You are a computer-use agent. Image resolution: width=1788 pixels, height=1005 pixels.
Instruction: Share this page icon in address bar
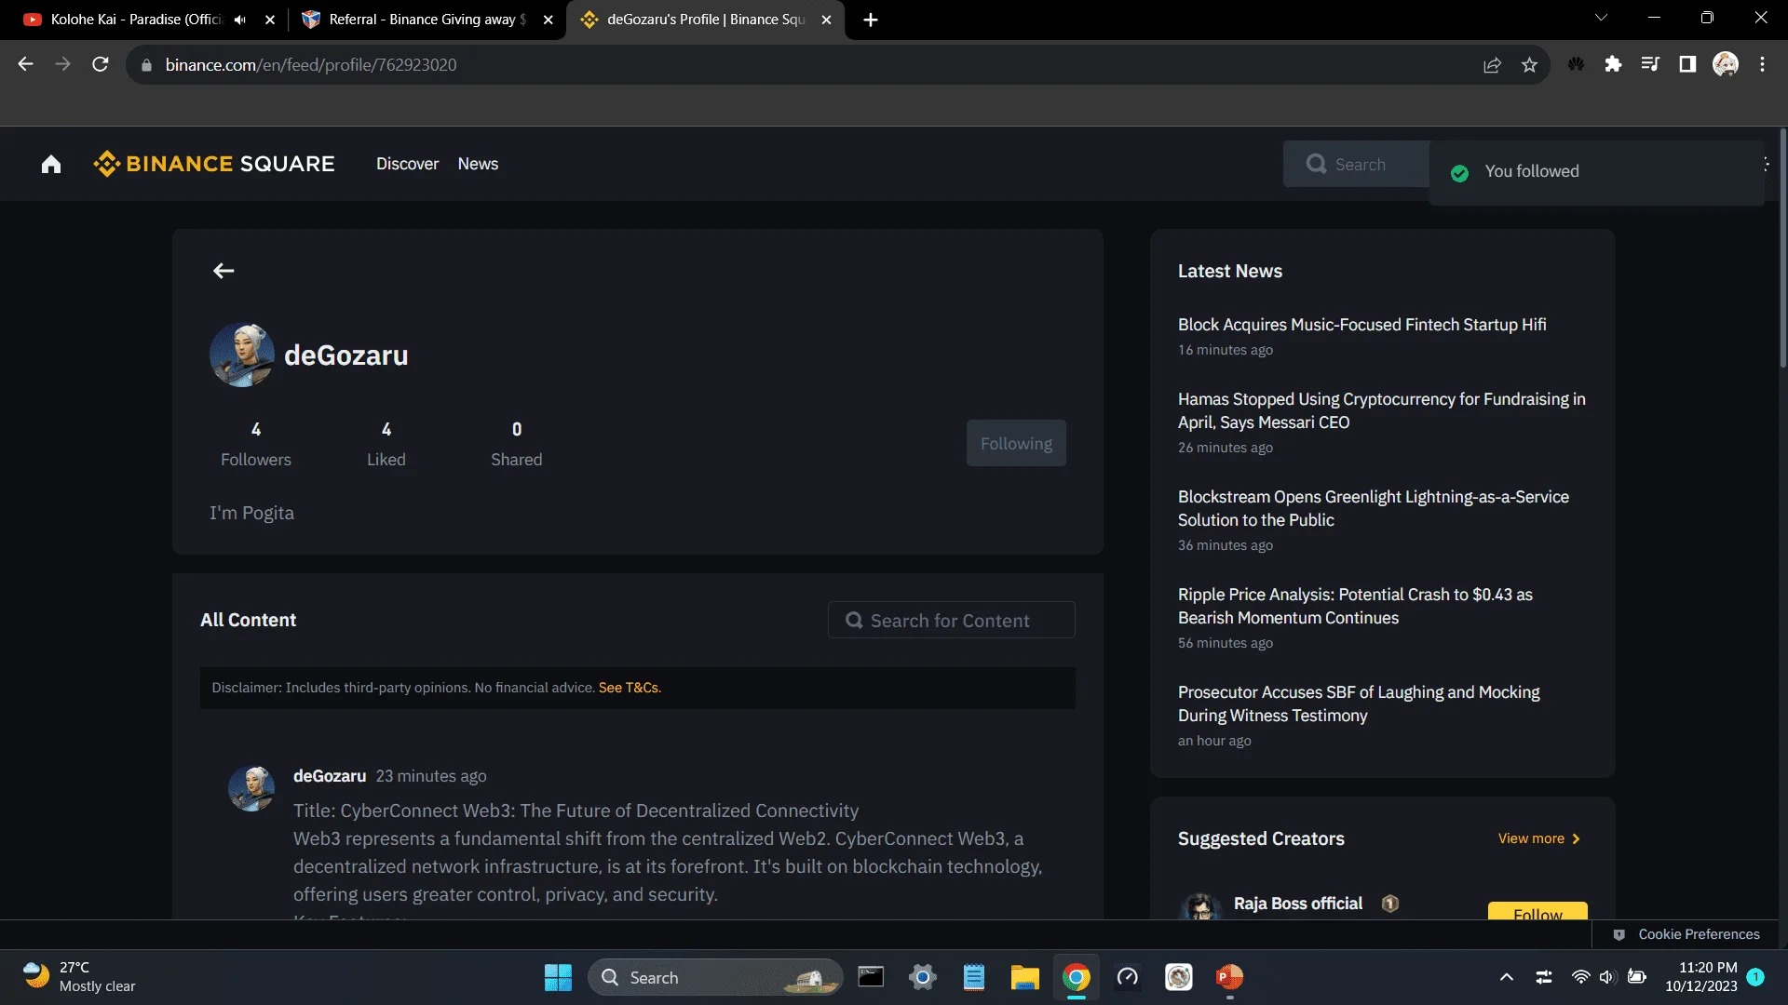click(x=1492, y=65)
